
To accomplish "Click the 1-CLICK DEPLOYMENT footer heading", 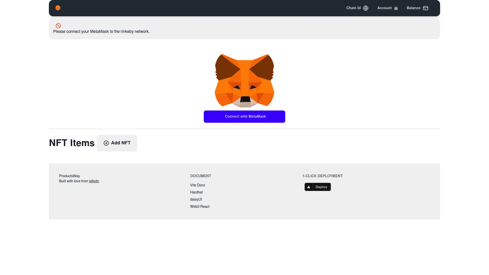I will [x=323, y=176].
